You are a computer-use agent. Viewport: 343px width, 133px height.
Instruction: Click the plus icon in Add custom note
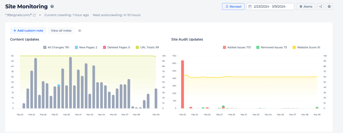pyautogui.click(x=15, y=30)
